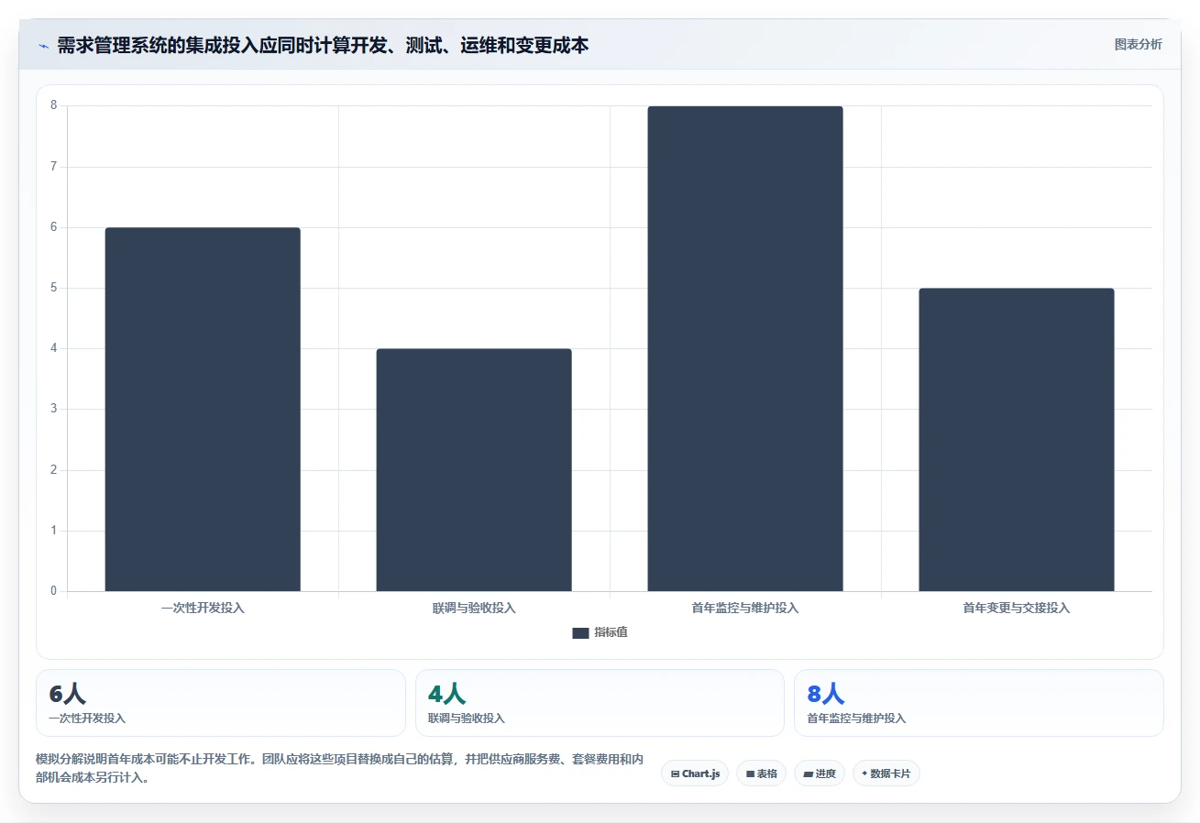Click the y-axis value 0
This screenshot has width=1200, height=823.
point(53,591)
